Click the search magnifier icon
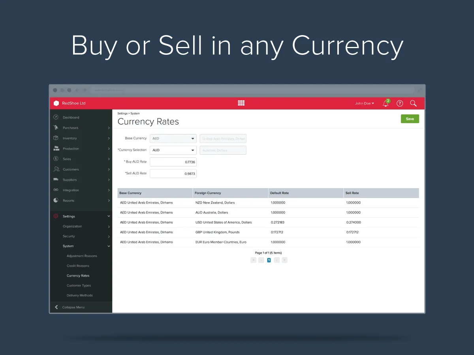Screen dimensions: 474x355 point(413,103)
